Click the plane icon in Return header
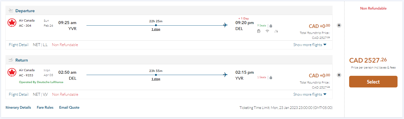Image resolution: width=404 pixels, height=119 pixels. pos(11,60)
